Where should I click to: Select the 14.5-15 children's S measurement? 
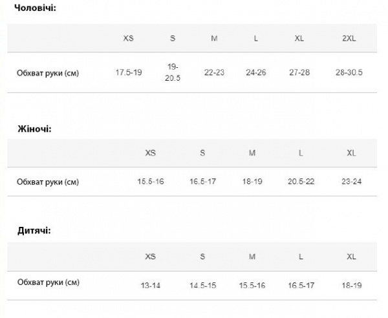coord(202,284)
